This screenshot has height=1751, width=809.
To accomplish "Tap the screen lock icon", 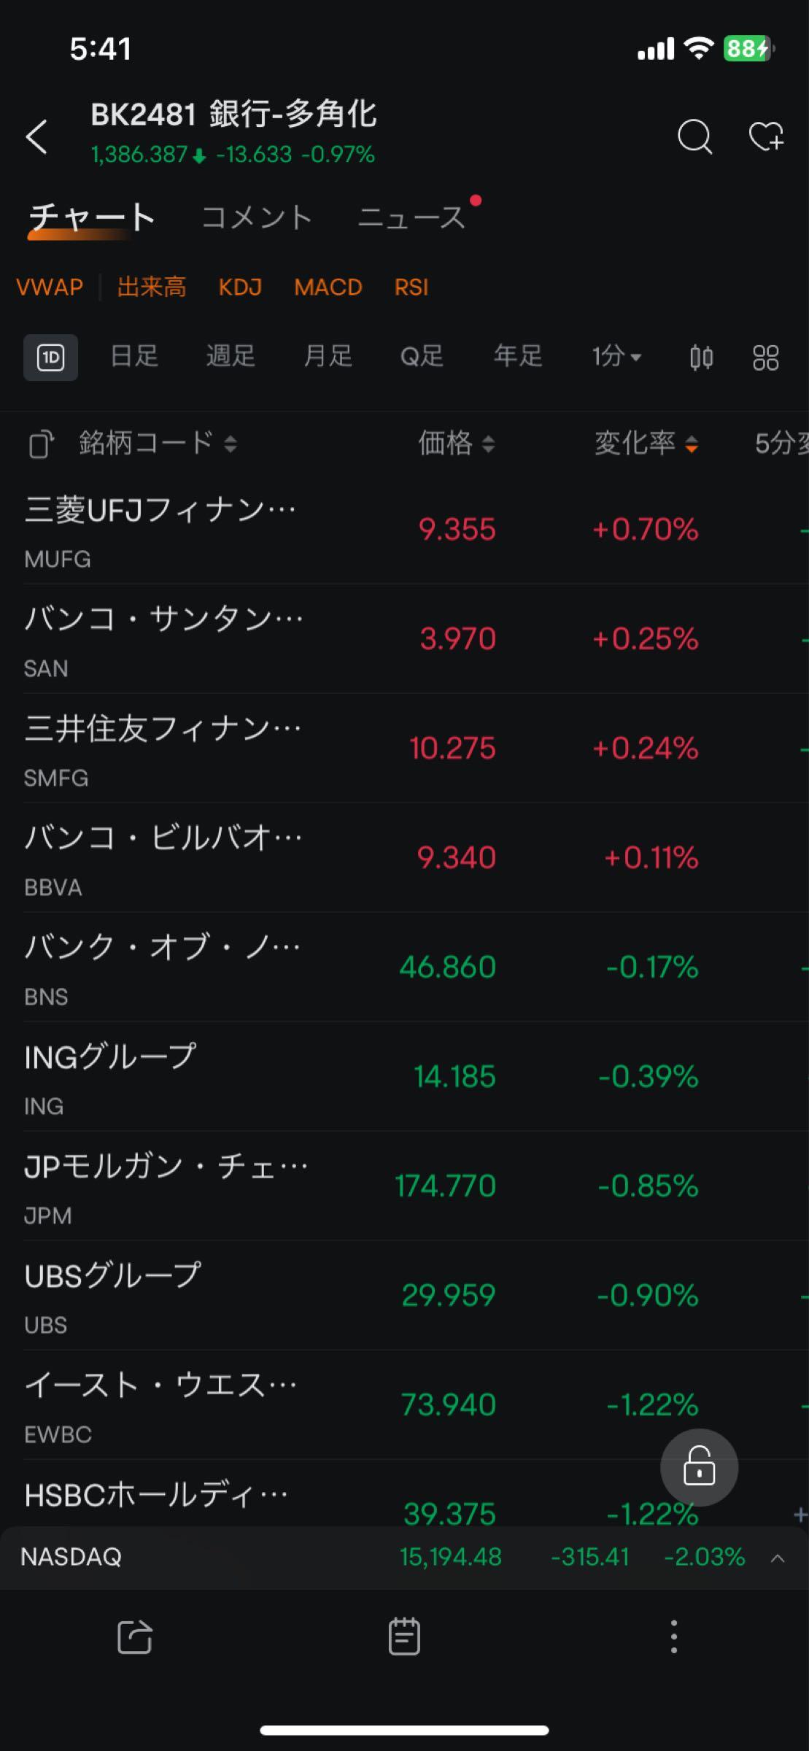I will 698,1467.
